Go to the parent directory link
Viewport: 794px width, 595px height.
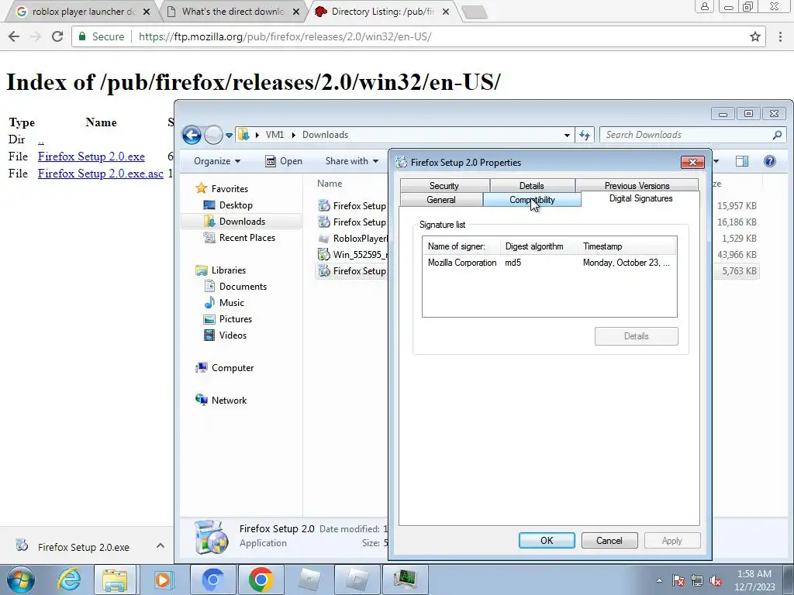point(41,140)
